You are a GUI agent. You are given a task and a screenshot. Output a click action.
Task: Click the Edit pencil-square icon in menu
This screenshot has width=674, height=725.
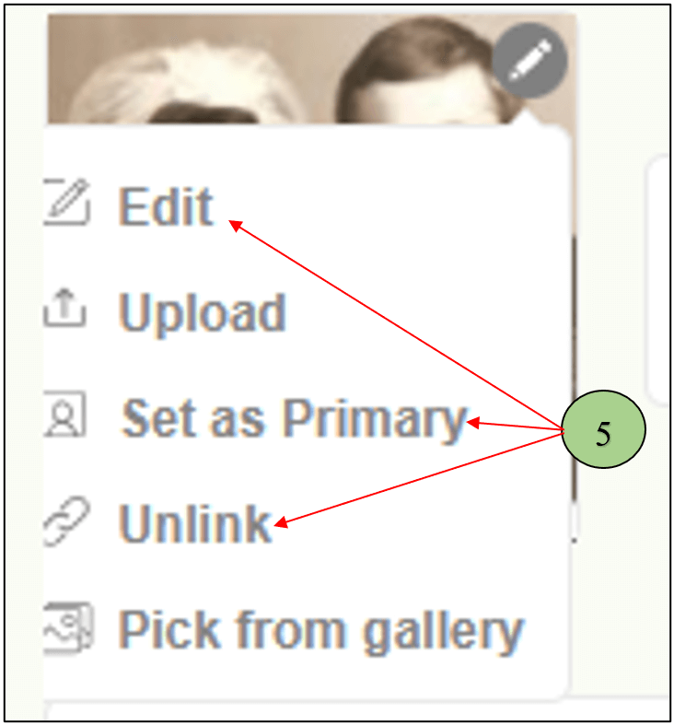point(67,204)
